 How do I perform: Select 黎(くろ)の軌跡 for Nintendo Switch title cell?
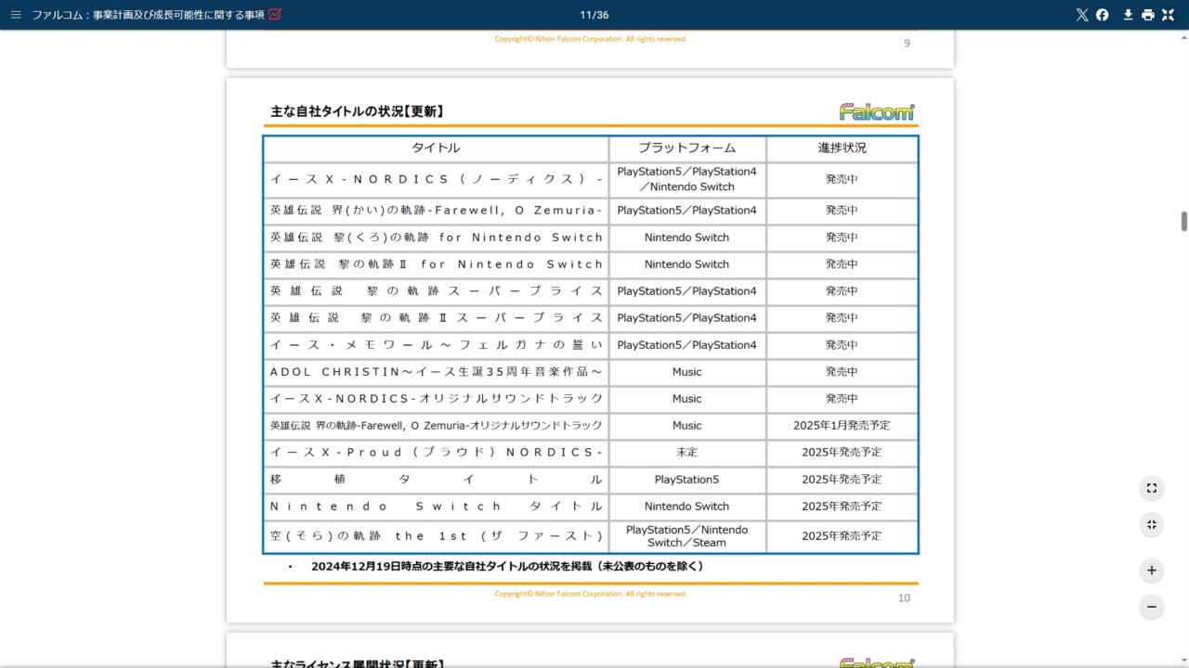(x=436, y=238)
